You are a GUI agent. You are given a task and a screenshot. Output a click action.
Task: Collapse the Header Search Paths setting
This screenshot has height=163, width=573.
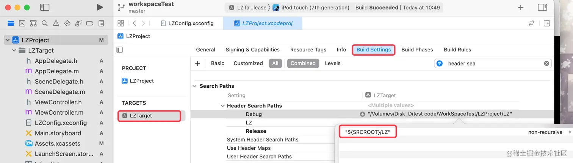pos(223,106)
